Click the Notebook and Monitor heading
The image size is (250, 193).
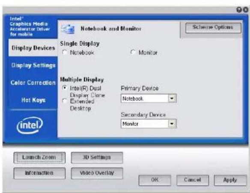coord(111,29)
